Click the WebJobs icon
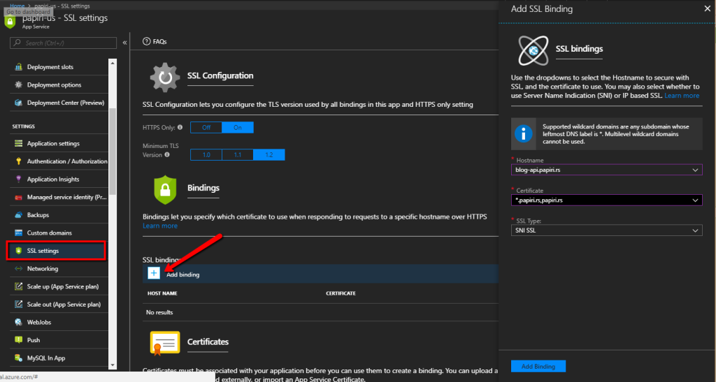This screenshot has width=716, height=382. click(18, 322)
